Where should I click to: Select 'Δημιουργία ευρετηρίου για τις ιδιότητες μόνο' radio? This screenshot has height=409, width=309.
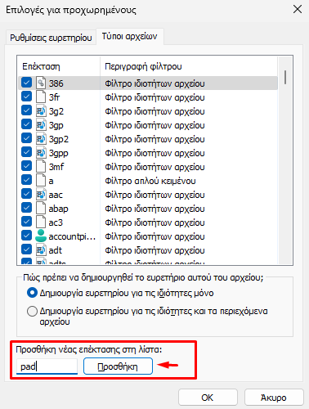tap(32, 293)
